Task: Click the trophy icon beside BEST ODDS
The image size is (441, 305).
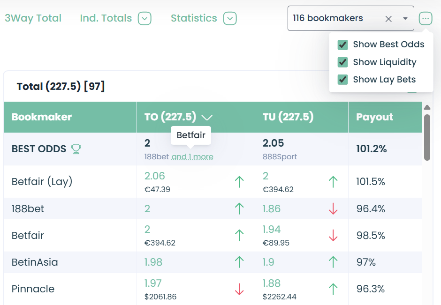Action: pos(76,149)
